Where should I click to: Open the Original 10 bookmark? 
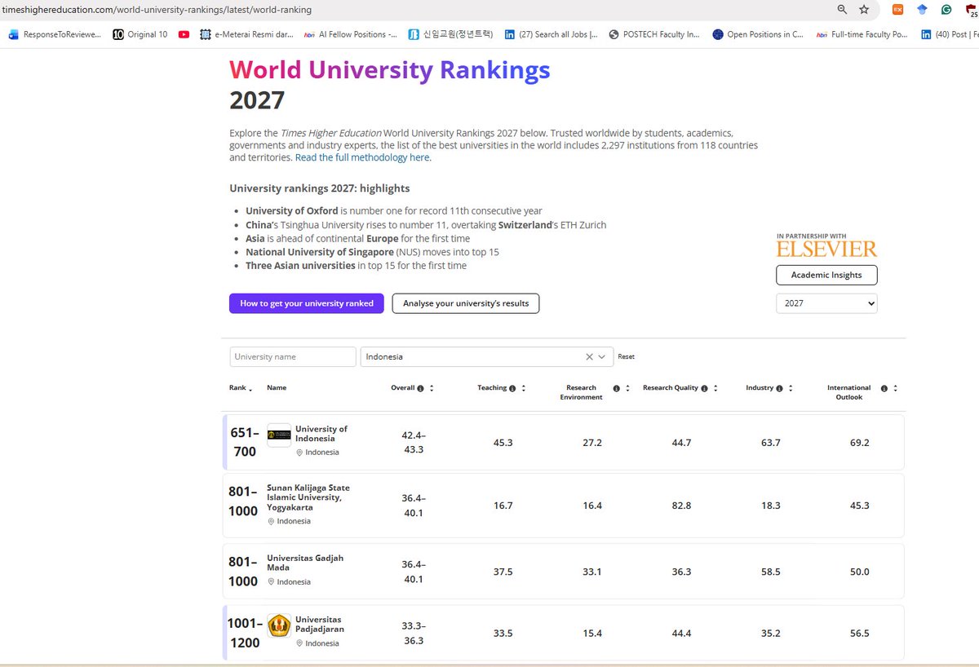pyautogui.click(x=140, y=34)
